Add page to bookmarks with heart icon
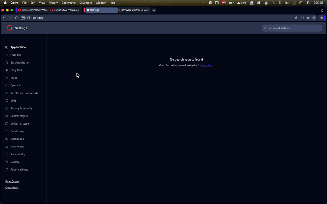The width and height of the screenshot is (327, 204). [x=302, y=18]
